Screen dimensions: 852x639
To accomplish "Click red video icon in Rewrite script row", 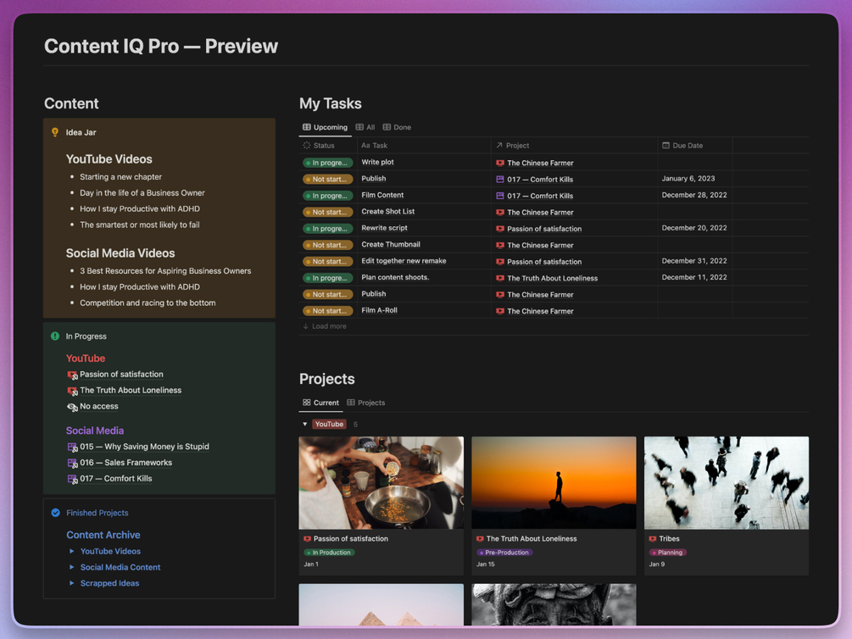I will [x=500, y=229].
